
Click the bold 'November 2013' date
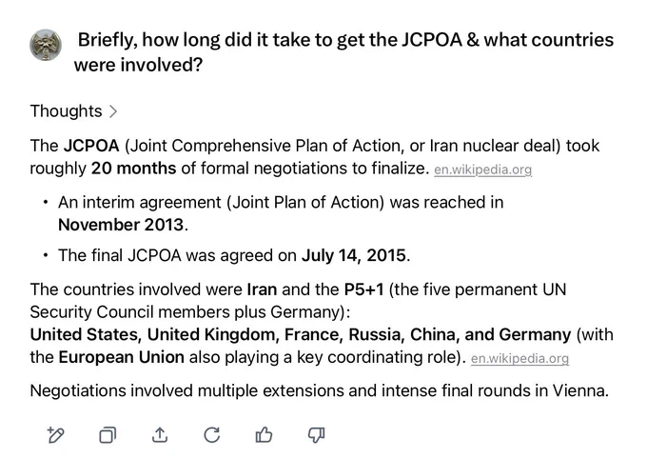(121, 225)
